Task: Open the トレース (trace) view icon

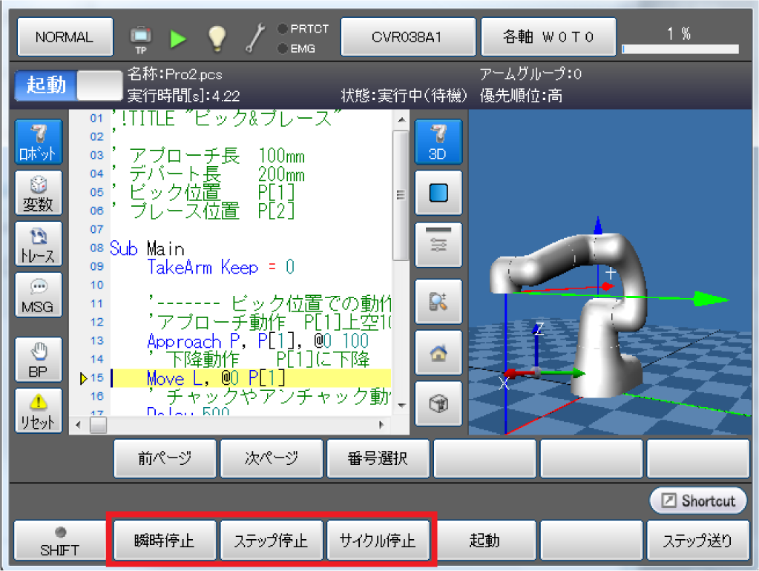Action: click(38, 245)
